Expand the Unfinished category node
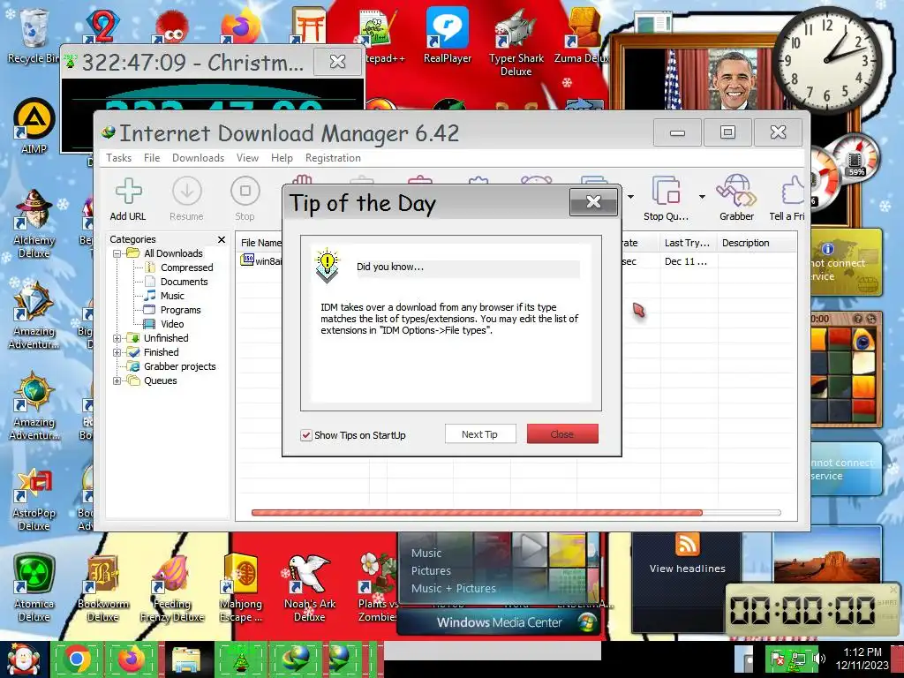The width and height of the screenshot is (904, 678). [x=117, y=338]
